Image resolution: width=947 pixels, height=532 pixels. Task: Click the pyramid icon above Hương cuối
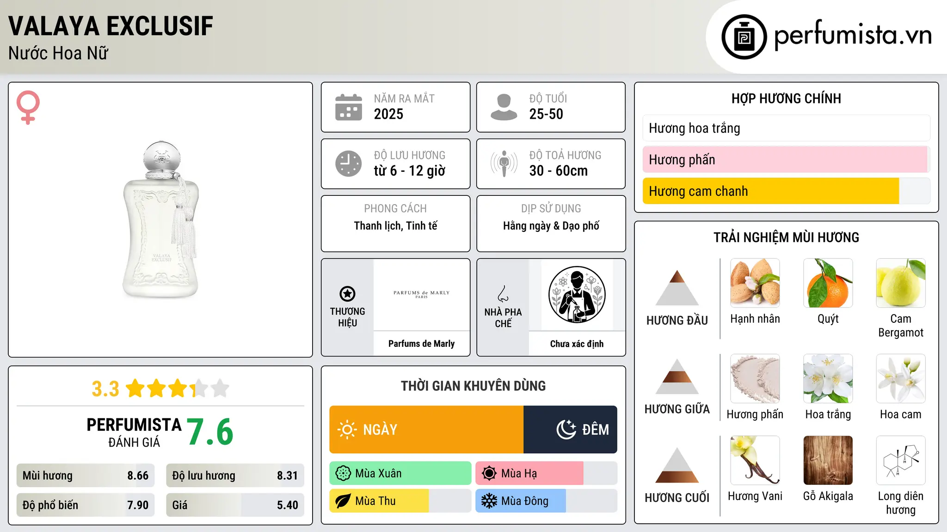pyautogui.click(x=677, y=465)
